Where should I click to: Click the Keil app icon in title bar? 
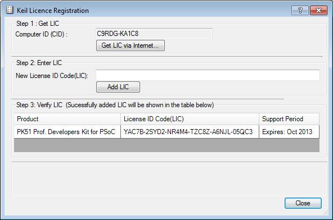[10, 10]
